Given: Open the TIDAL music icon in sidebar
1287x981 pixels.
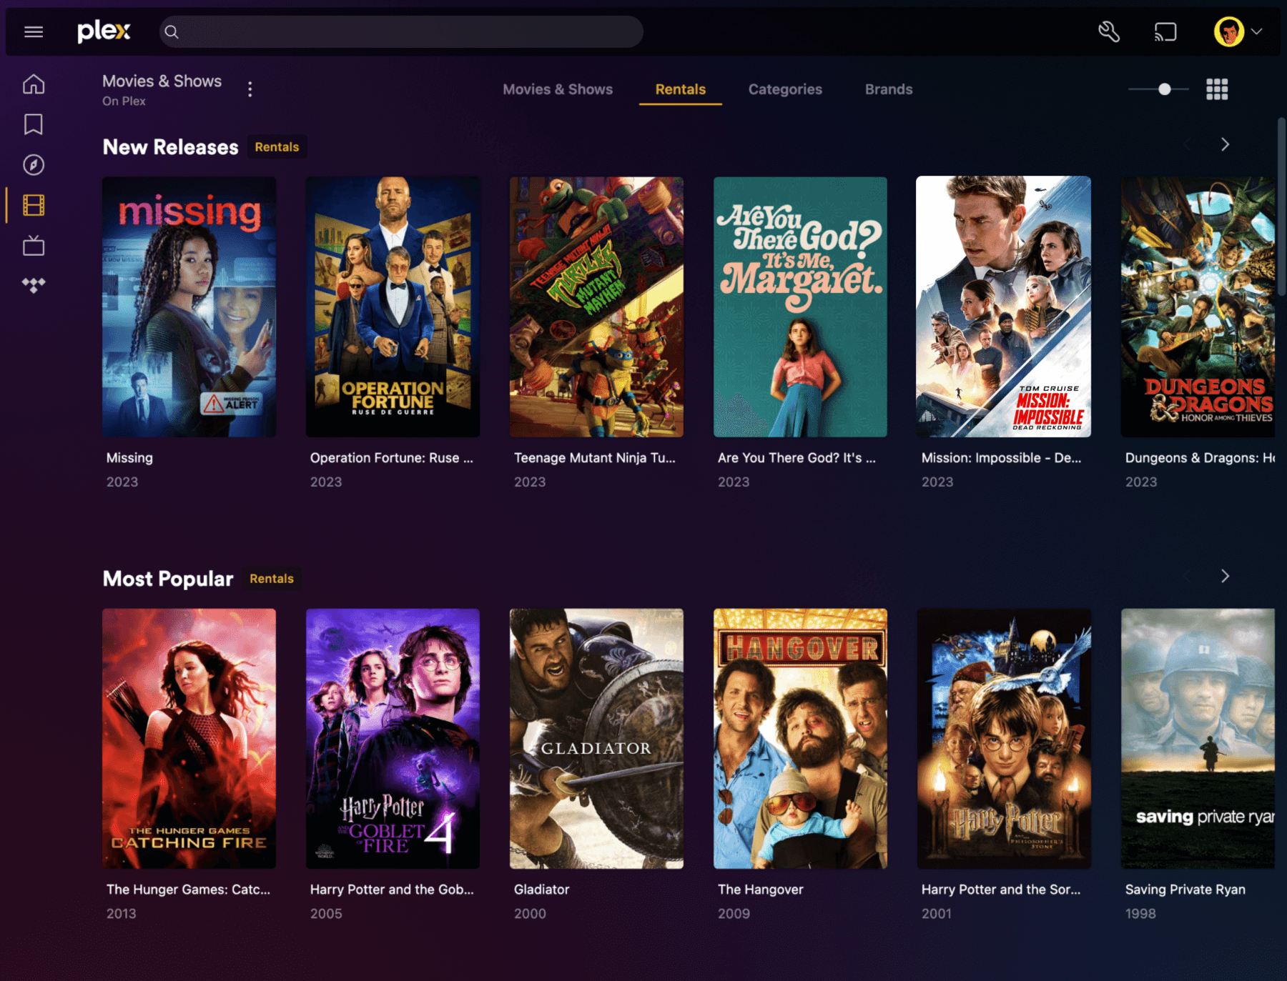Looking at the screenshot, I should pos(34,285).
